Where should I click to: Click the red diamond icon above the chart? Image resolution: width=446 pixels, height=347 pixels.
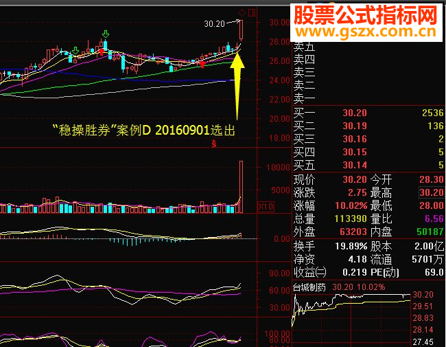click(242, 13)
